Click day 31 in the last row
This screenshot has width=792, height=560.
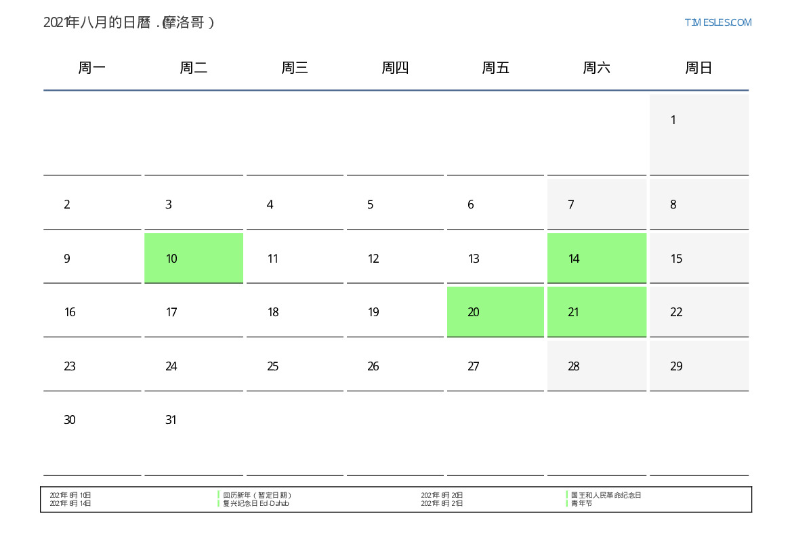click(x=194, y=435)
